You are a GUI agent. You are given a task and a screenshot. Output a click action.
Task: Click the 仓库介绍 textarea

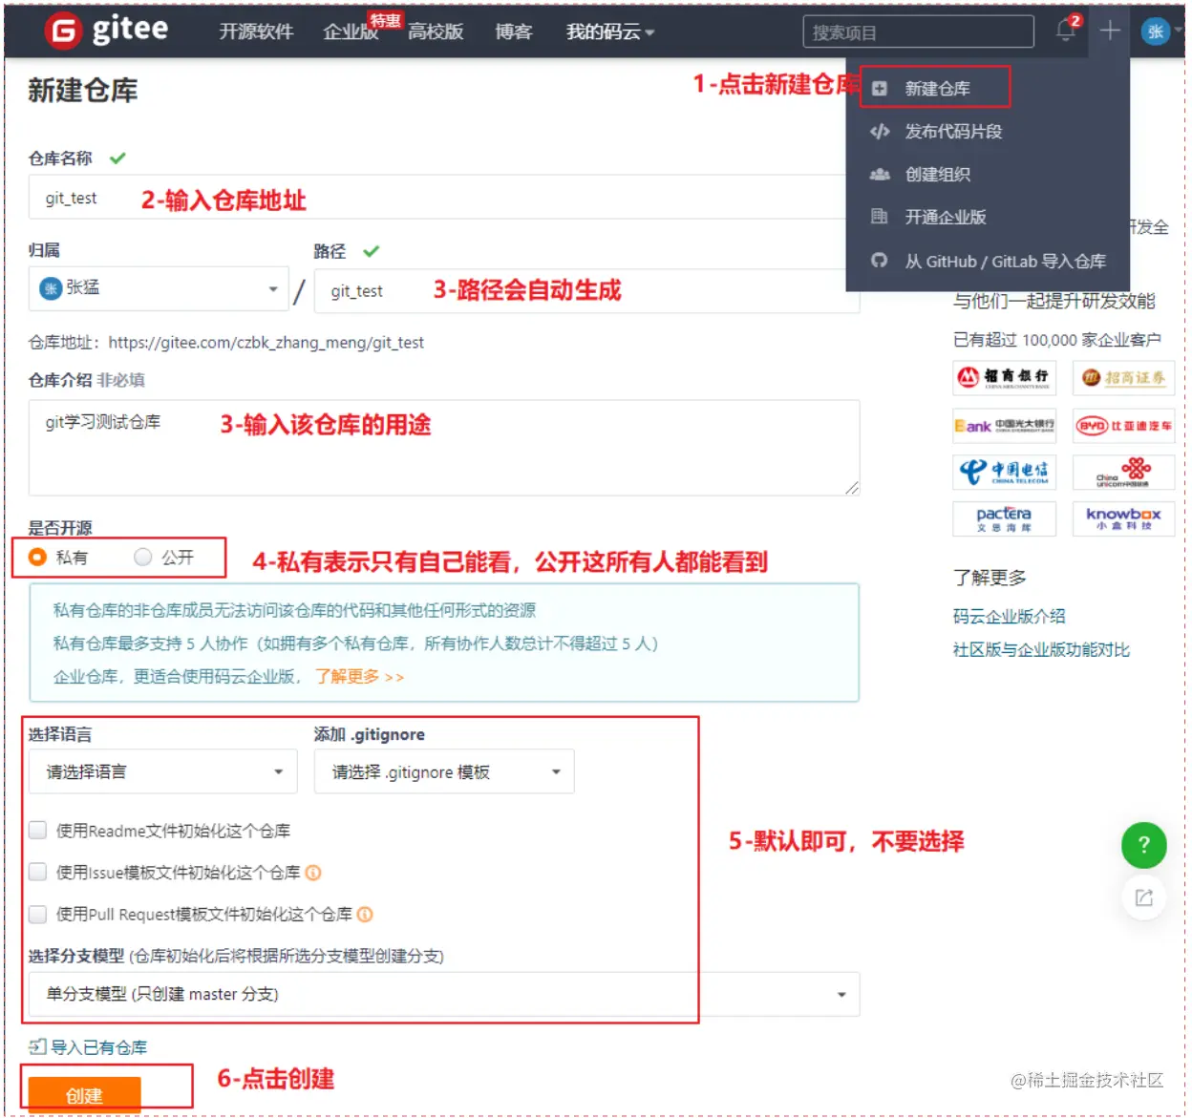444,448
